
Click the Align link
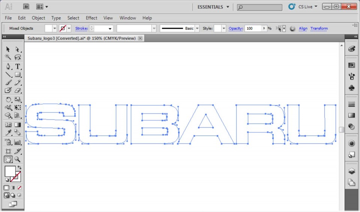point(303,29)
